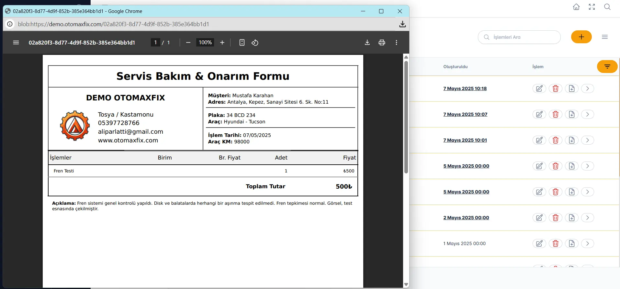Delete the 7 Mayıs 2025 10:01 record
620x289 pixels.
pos(556,140)
